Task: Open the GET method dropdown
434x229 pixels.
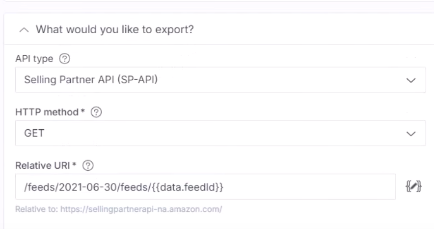Action: 220,133
